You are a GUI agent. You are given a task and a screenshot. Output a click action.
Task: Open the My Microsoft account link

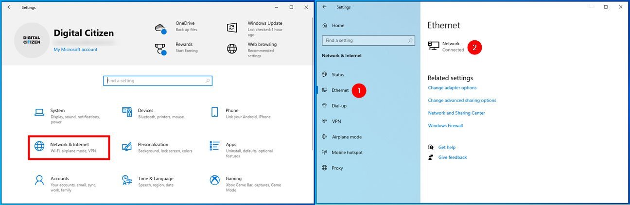(x=75, y=50)
